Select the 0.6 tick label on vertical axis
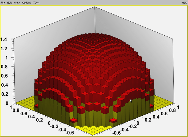188x137 pixels. pos(4,76)
